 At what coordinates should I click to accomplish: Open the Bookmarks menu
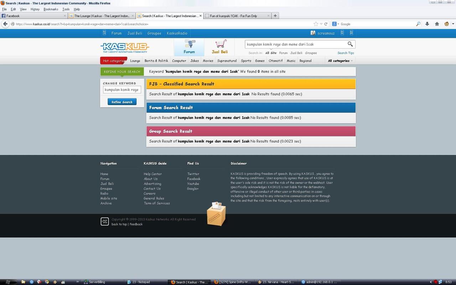click(x=51, y=9)
